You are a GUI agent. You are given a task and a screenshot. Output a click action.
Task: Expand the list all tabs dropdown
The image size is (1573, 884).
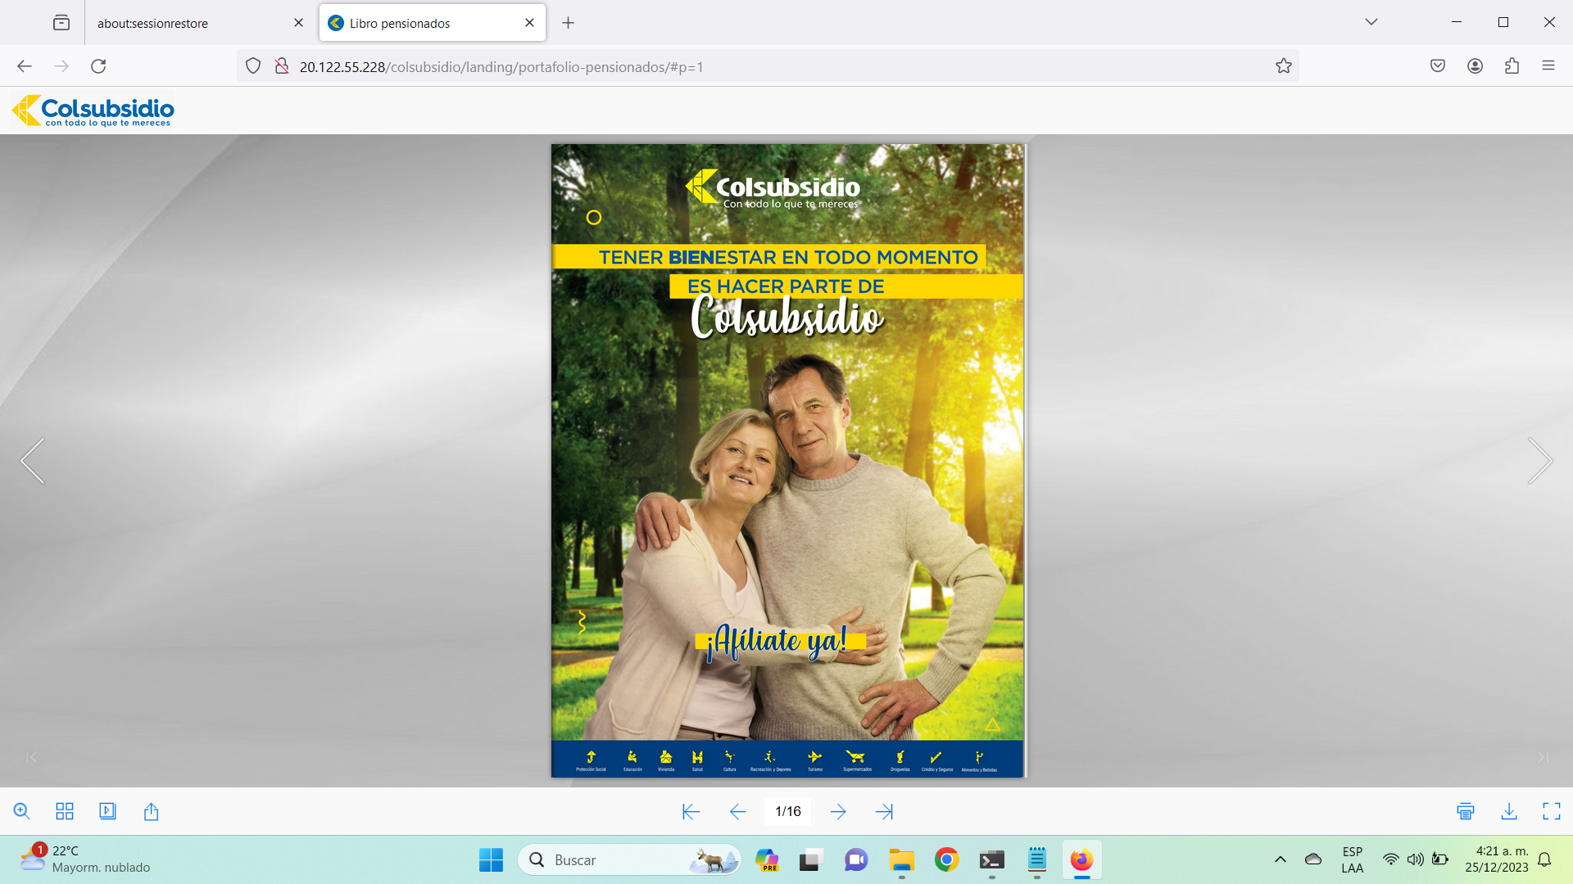(1371, 22)
